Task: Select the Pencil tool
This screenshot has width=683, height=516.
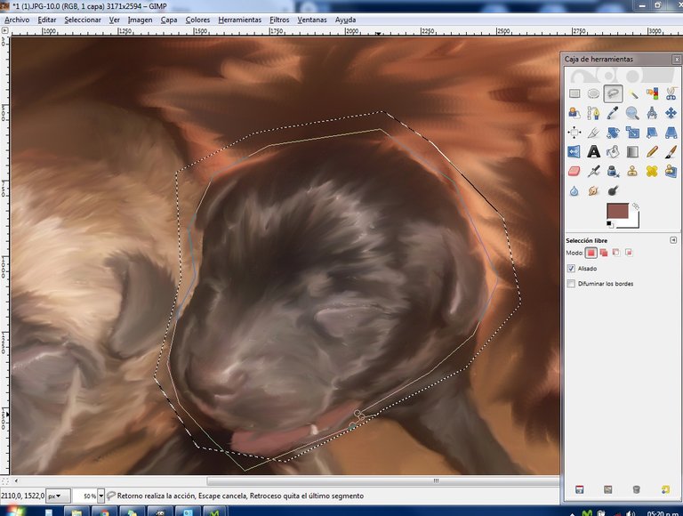Action: click(x=652, y=151)
